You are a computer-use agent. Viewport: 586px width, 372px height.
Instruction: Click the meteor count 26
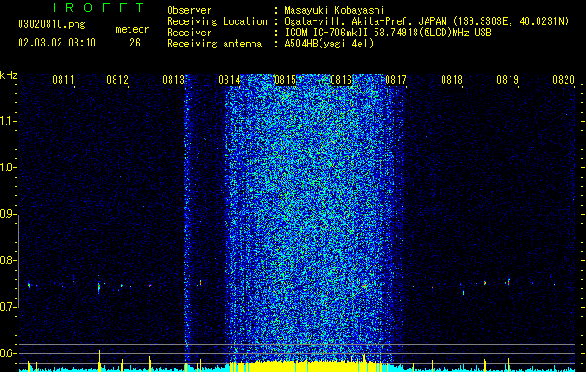(135, 43)
